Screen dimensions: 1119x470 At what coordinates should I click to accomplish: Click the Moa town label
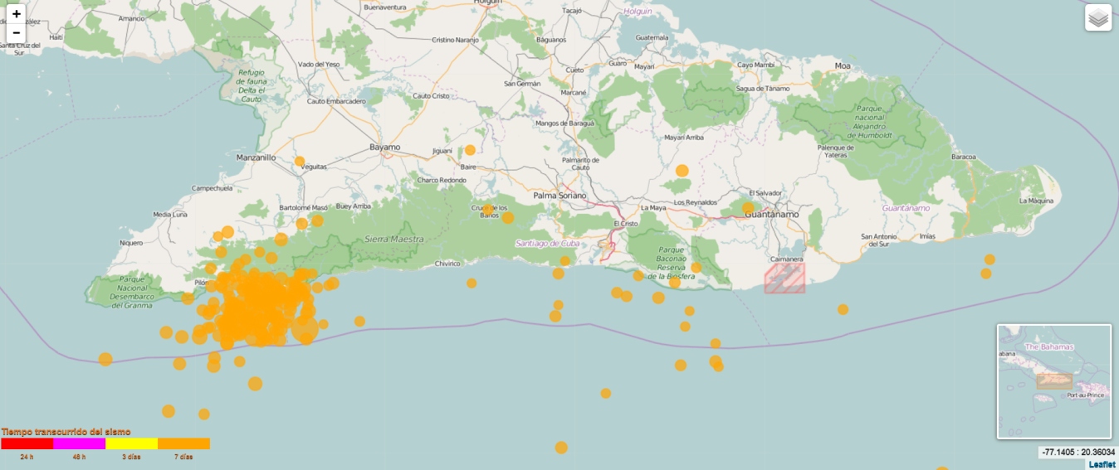pos(843,65)
